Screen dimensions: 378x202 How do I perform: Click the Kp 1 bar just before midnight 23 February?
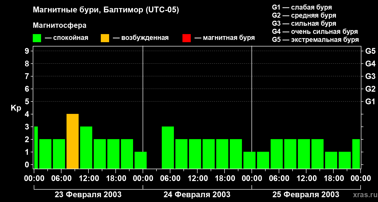[x=141, y=160]
